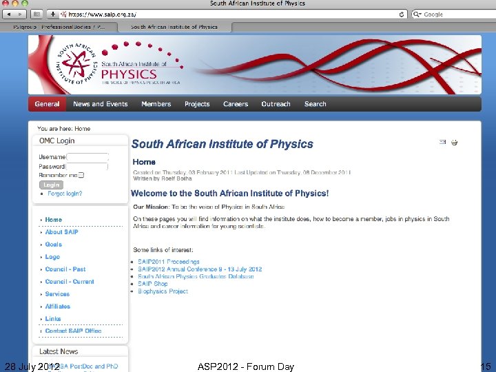The width and height of the screenshot is (496, 372).
Task: Click the Google search magnifier icon
Action: point(417,14)
